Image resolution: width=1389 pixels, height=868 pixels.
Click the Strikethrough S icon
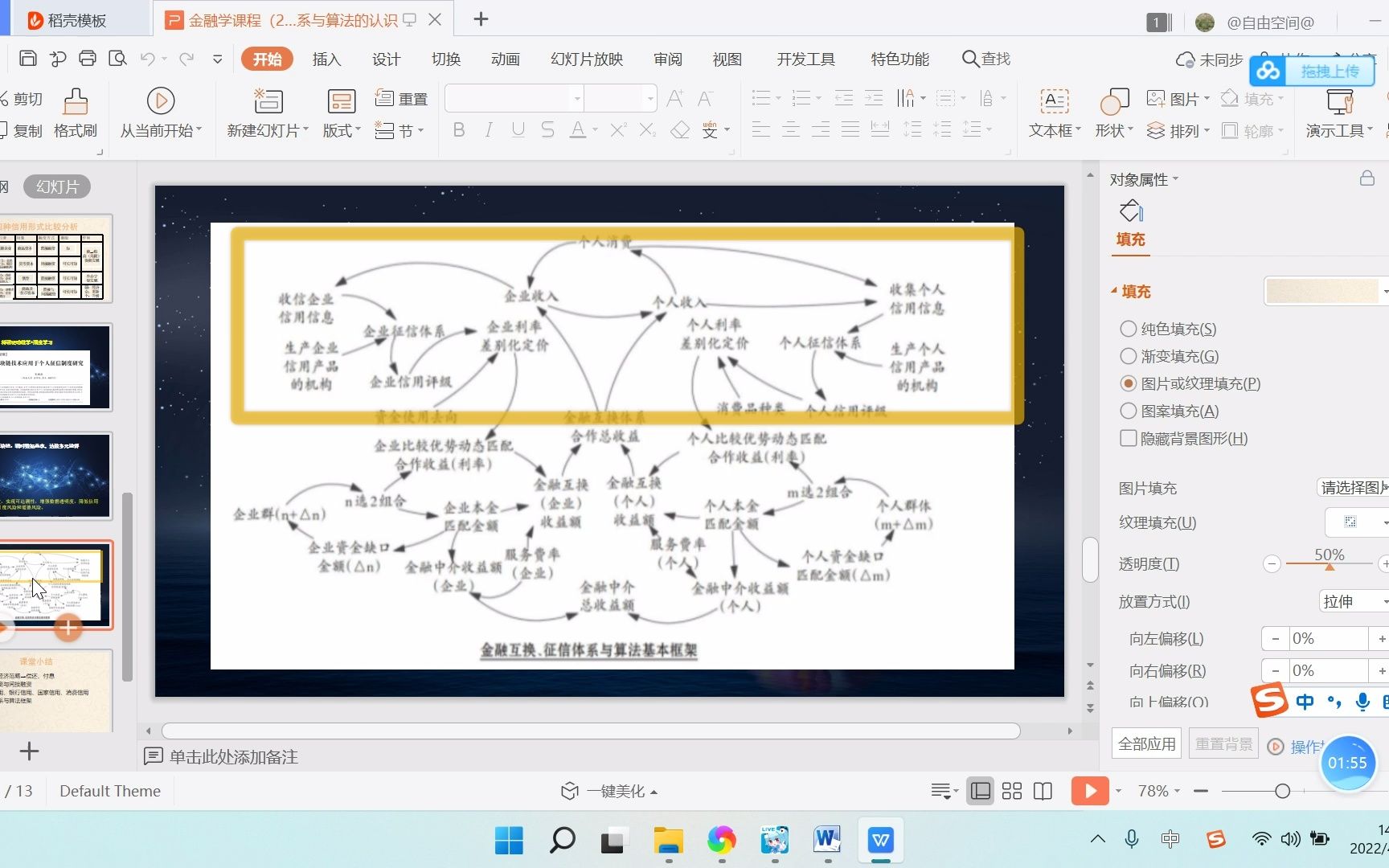(547, 129)
